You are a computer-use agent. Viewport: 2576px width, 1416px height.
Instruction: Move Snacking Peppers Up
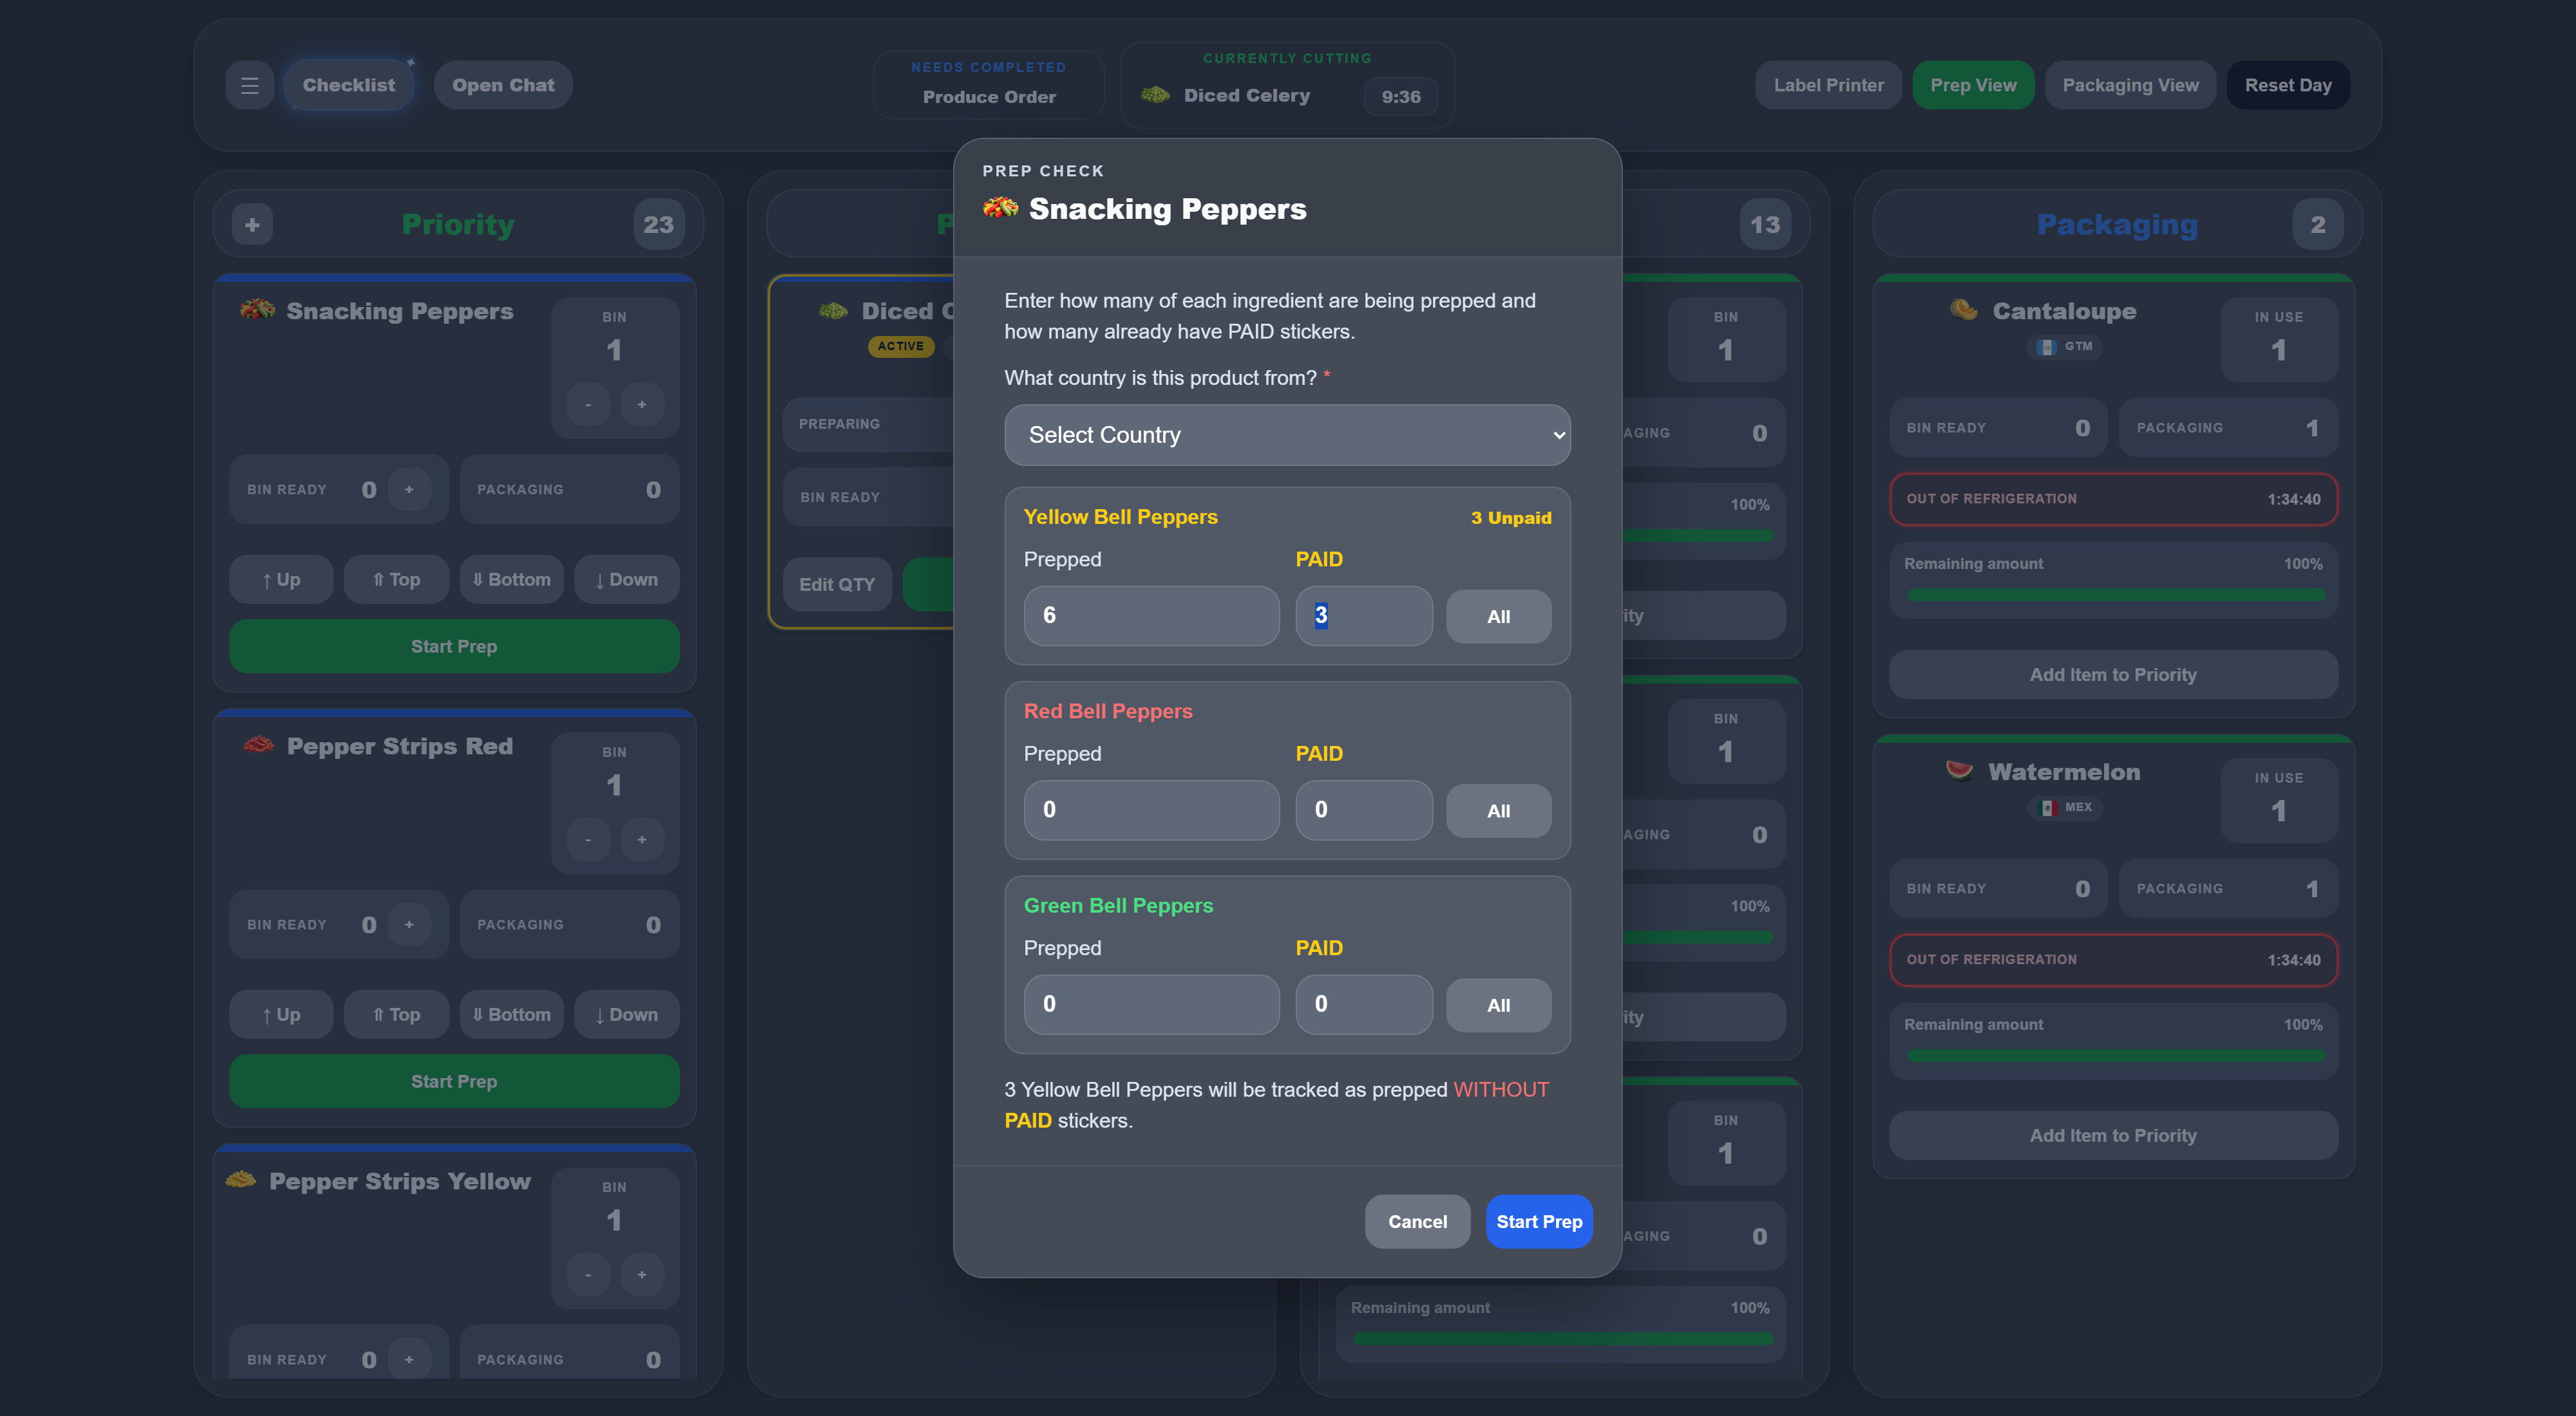(x=281, y=579)
